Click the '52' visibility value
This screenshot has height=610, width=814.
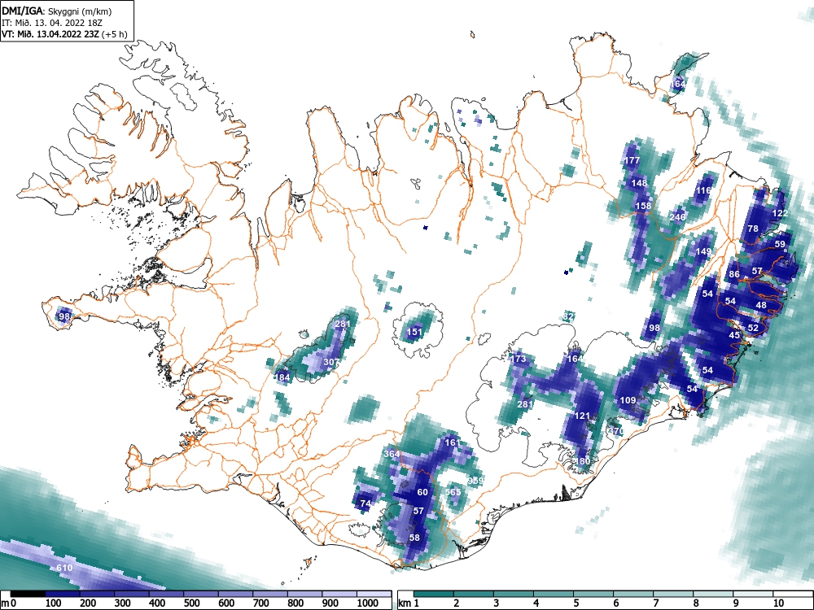click(x=753, y=328)
